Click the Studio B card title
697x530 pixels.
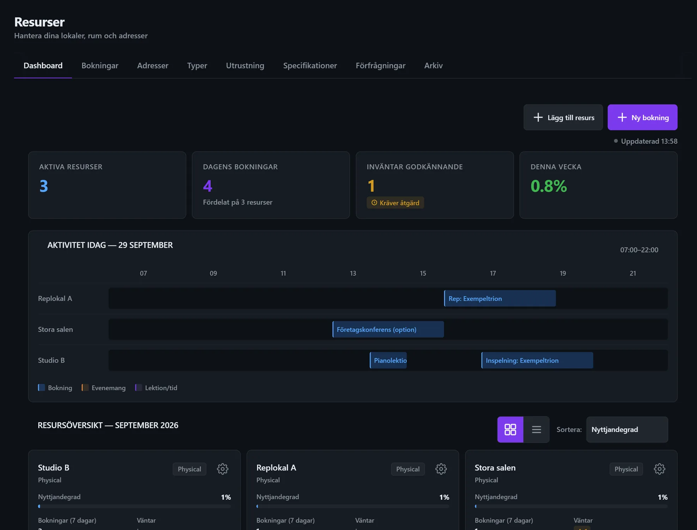pos(53,468)
